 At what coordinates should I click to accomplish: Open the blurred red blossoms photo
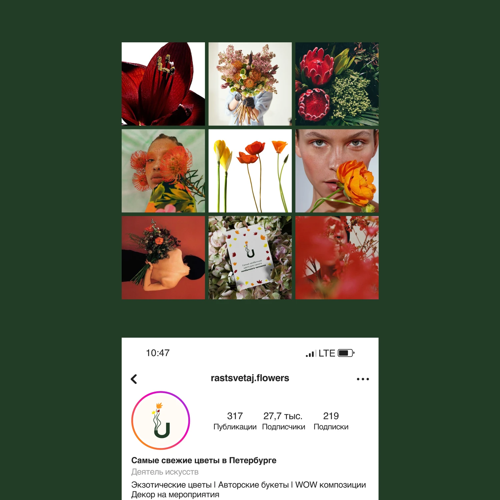[337, 258]
